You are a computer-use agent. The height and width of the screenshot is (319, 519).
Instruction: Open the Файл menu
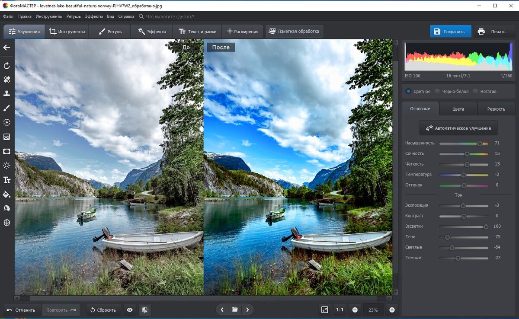[x=8, y=16]
